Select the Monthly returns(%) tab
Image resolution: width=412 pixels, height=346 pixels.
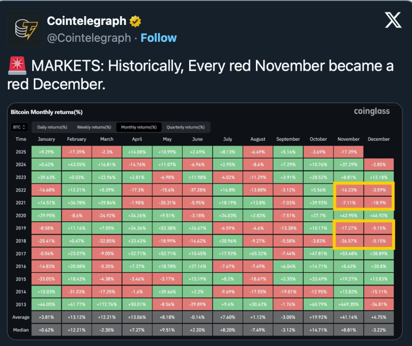click(139, 127)
